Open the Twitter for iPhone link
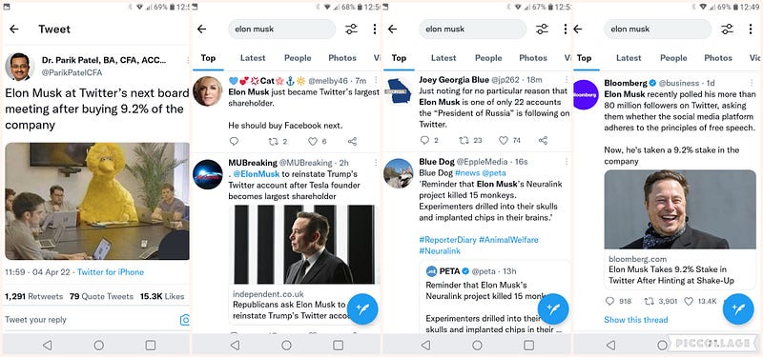The image size is (763, 357). click(111, 272)
